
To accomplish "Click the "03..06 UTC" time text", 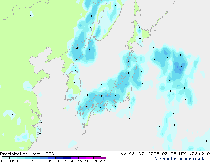I will 175,154.
